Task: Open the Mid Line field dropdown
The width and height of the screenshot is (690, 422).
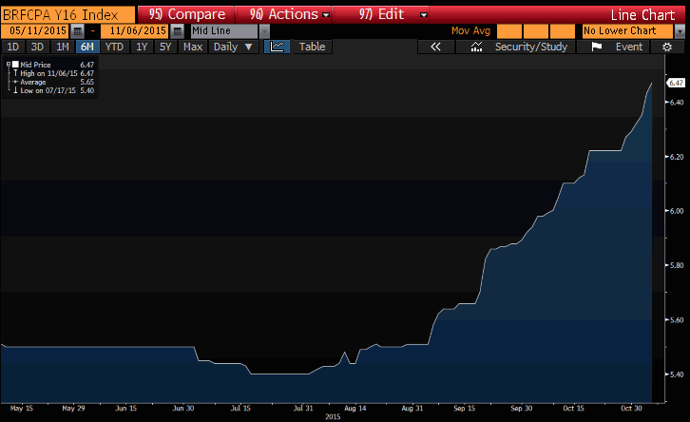Action: (264, 30)
